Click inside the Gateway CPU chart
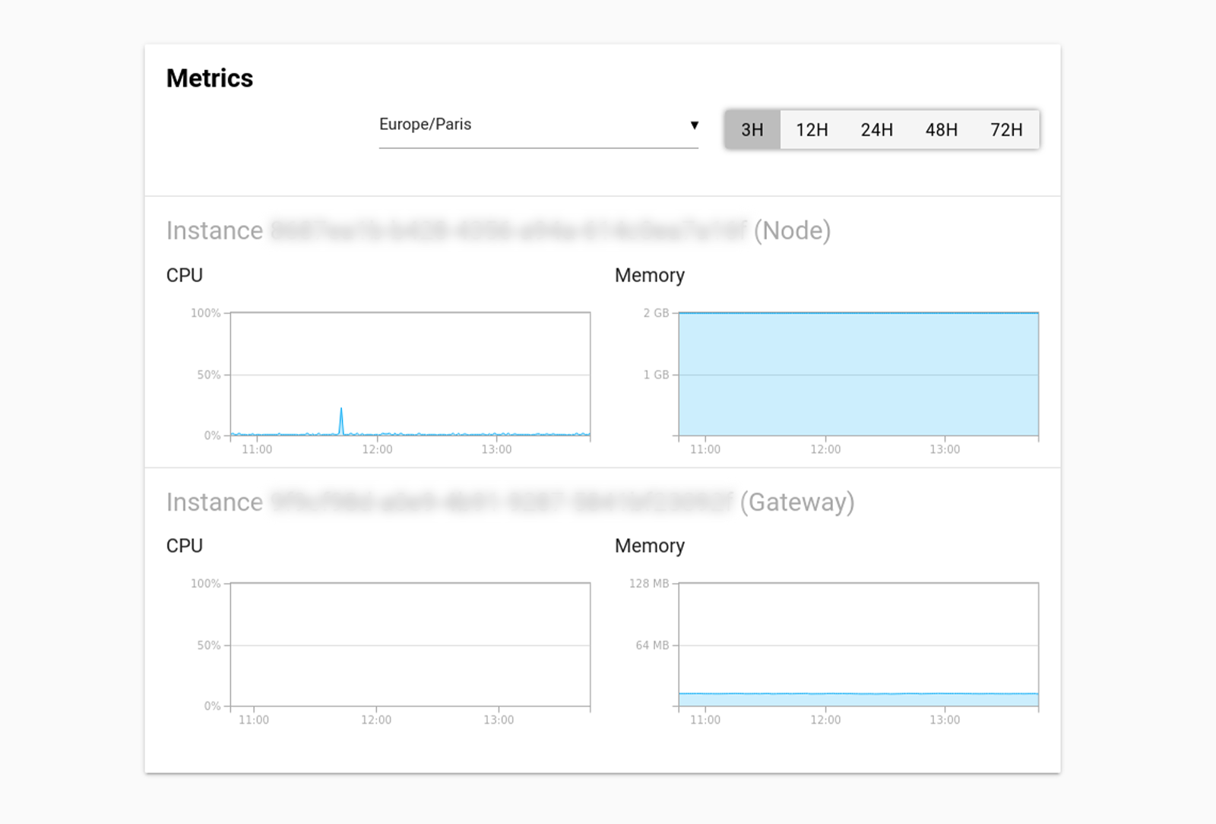This screenshot has height=824, width=1216. click(x=410, y=645)
